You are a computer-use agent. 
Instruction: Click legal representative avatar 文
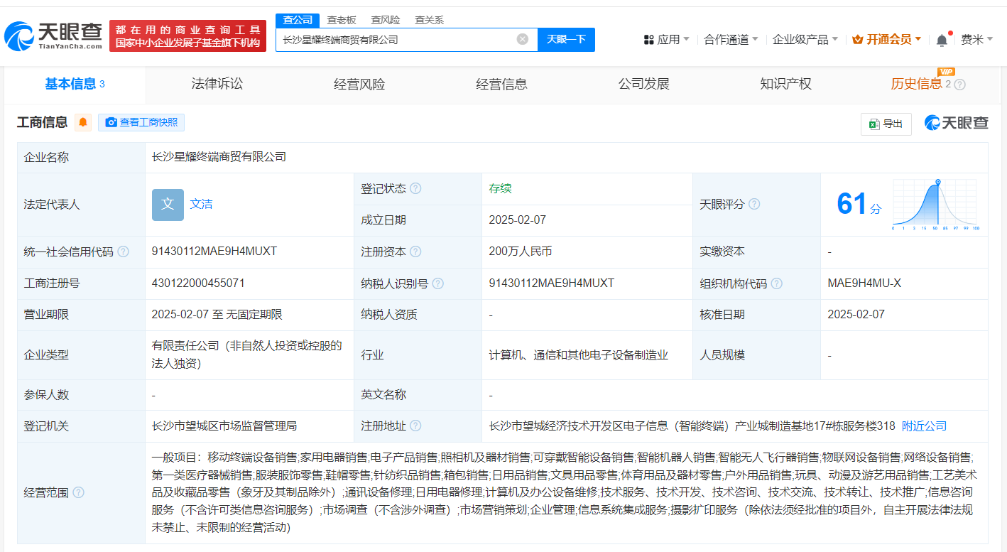pos(168,204)
